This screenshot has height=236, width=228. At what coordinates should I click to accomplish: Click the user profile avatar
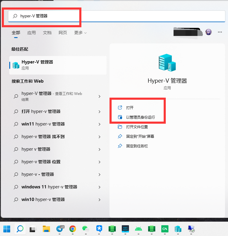(x=209, y=32)
